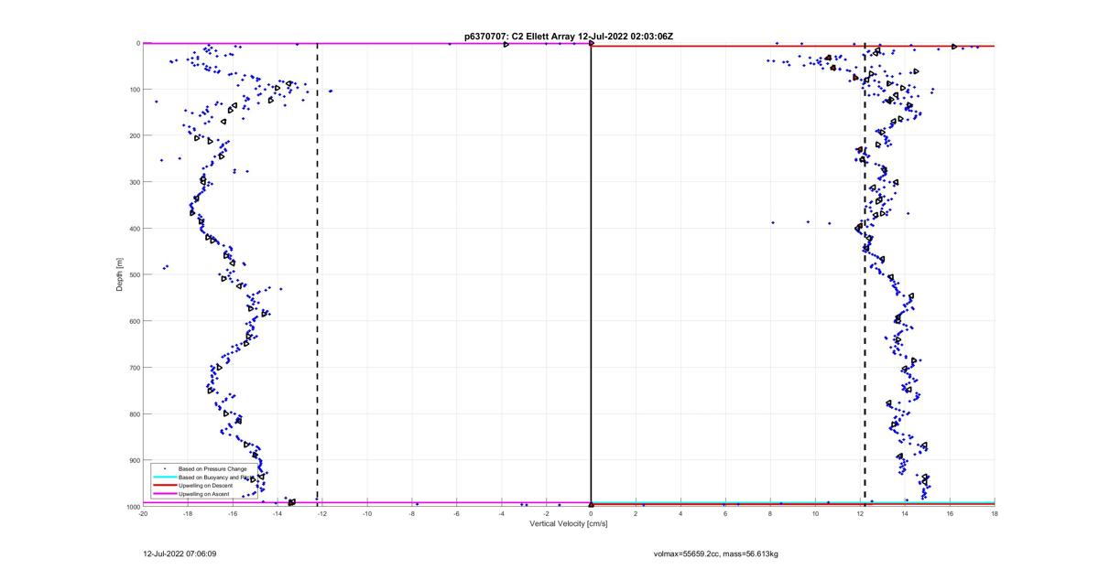Click the dashed vertical line at -12.2 cm/s
The image size is (1099, 569).
[x=318, y=274]
